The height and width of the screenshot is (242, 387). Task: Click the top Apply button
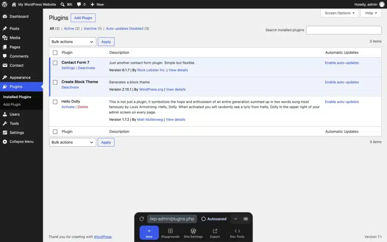click(x=106, y=42)
